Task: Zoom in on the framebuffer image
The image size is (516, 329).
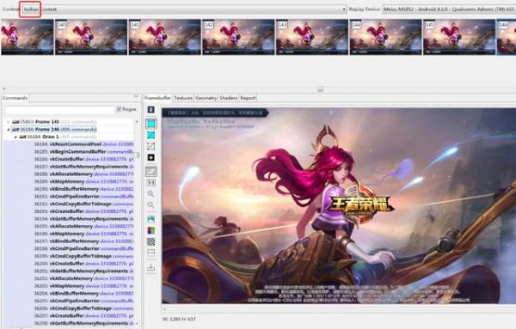Action: [x=151, y=194]
